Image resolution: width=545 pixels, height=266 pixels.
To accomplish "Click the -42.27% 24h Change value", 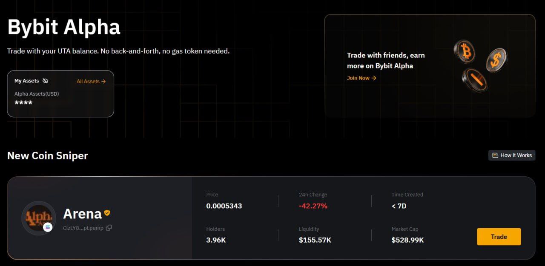I will 313,206.
